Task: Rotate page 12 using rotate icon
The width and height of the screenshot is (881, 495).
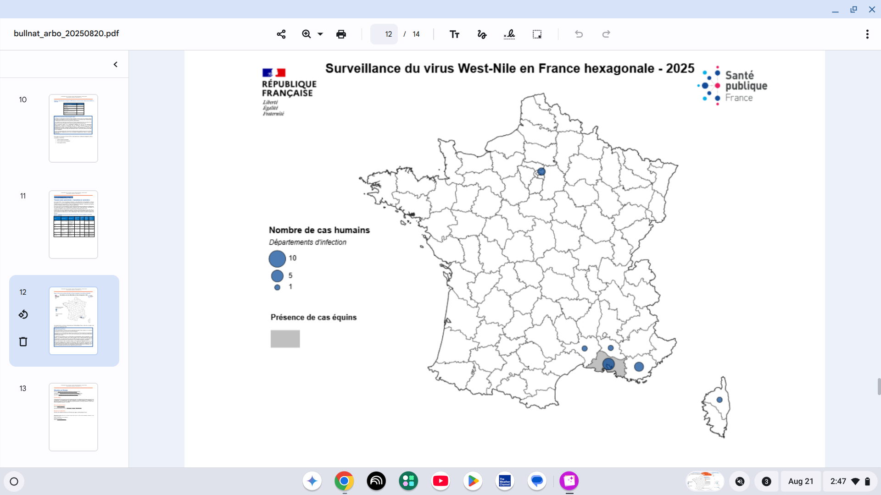Action: (x=23, y=314)
